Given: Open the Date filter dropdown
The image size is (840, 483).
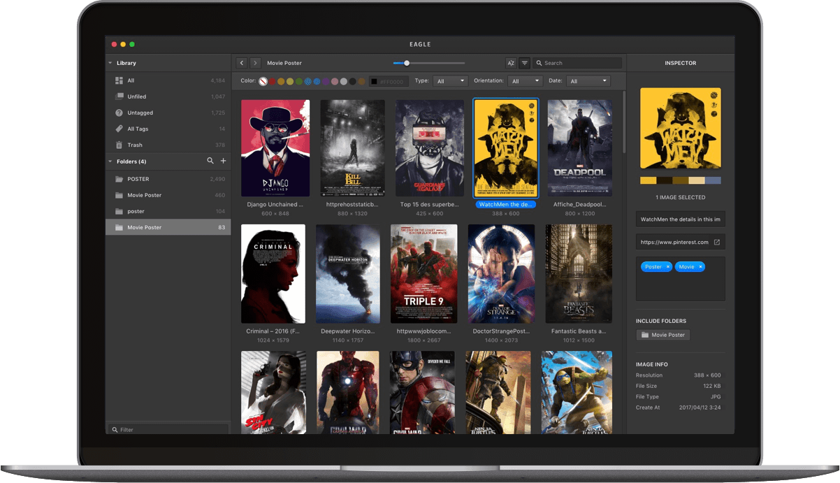Looking at the screenshot, I should 588,81.
